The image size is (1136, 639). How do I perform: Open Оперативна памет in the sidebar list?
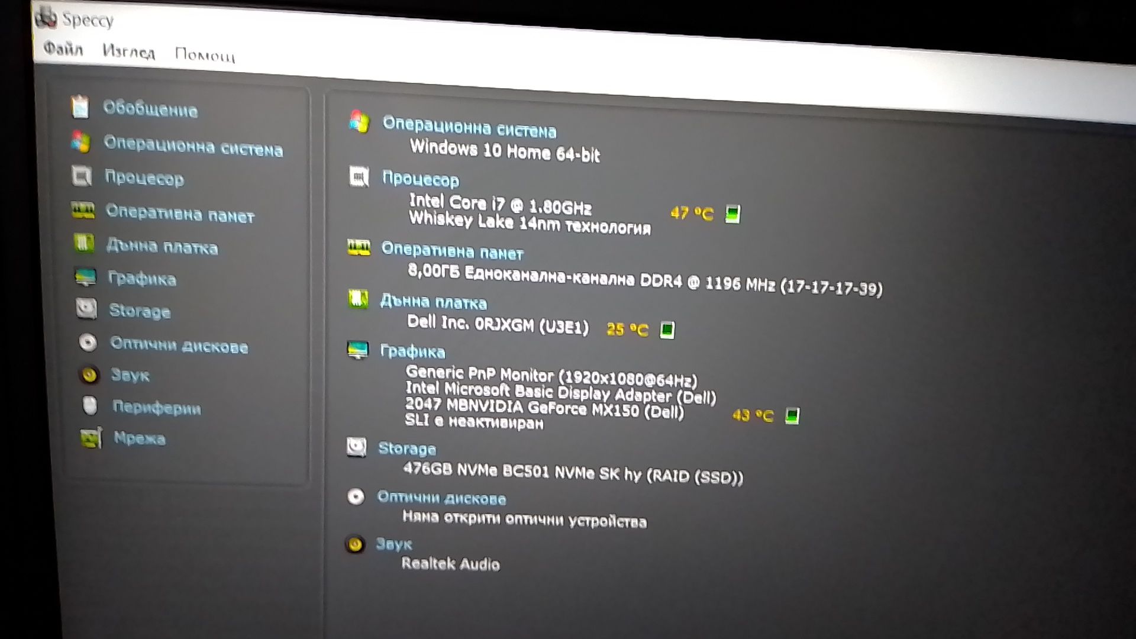pos(180,214)
